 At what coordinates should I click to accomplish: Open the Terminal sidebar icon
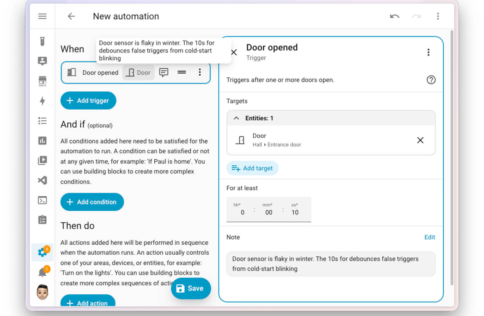tap(42, 200)
